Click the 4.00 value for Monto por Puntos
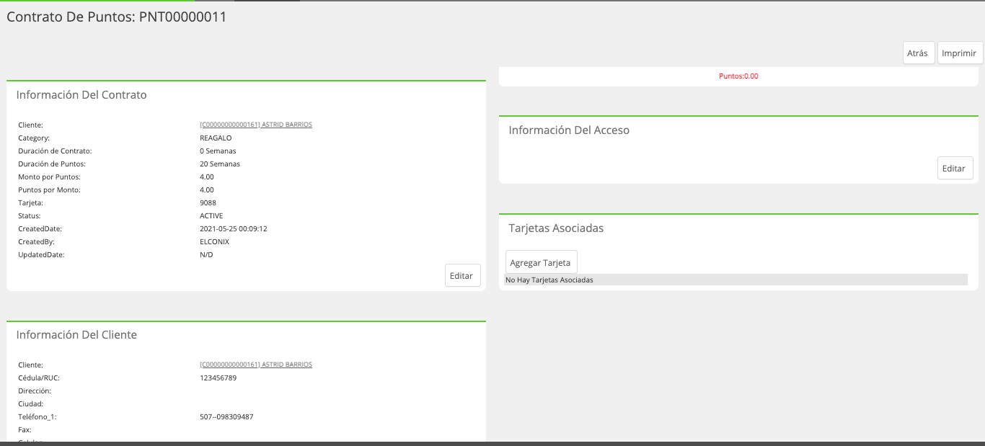The height and width of the screenshot is (446, 985). tap(207, 177)
